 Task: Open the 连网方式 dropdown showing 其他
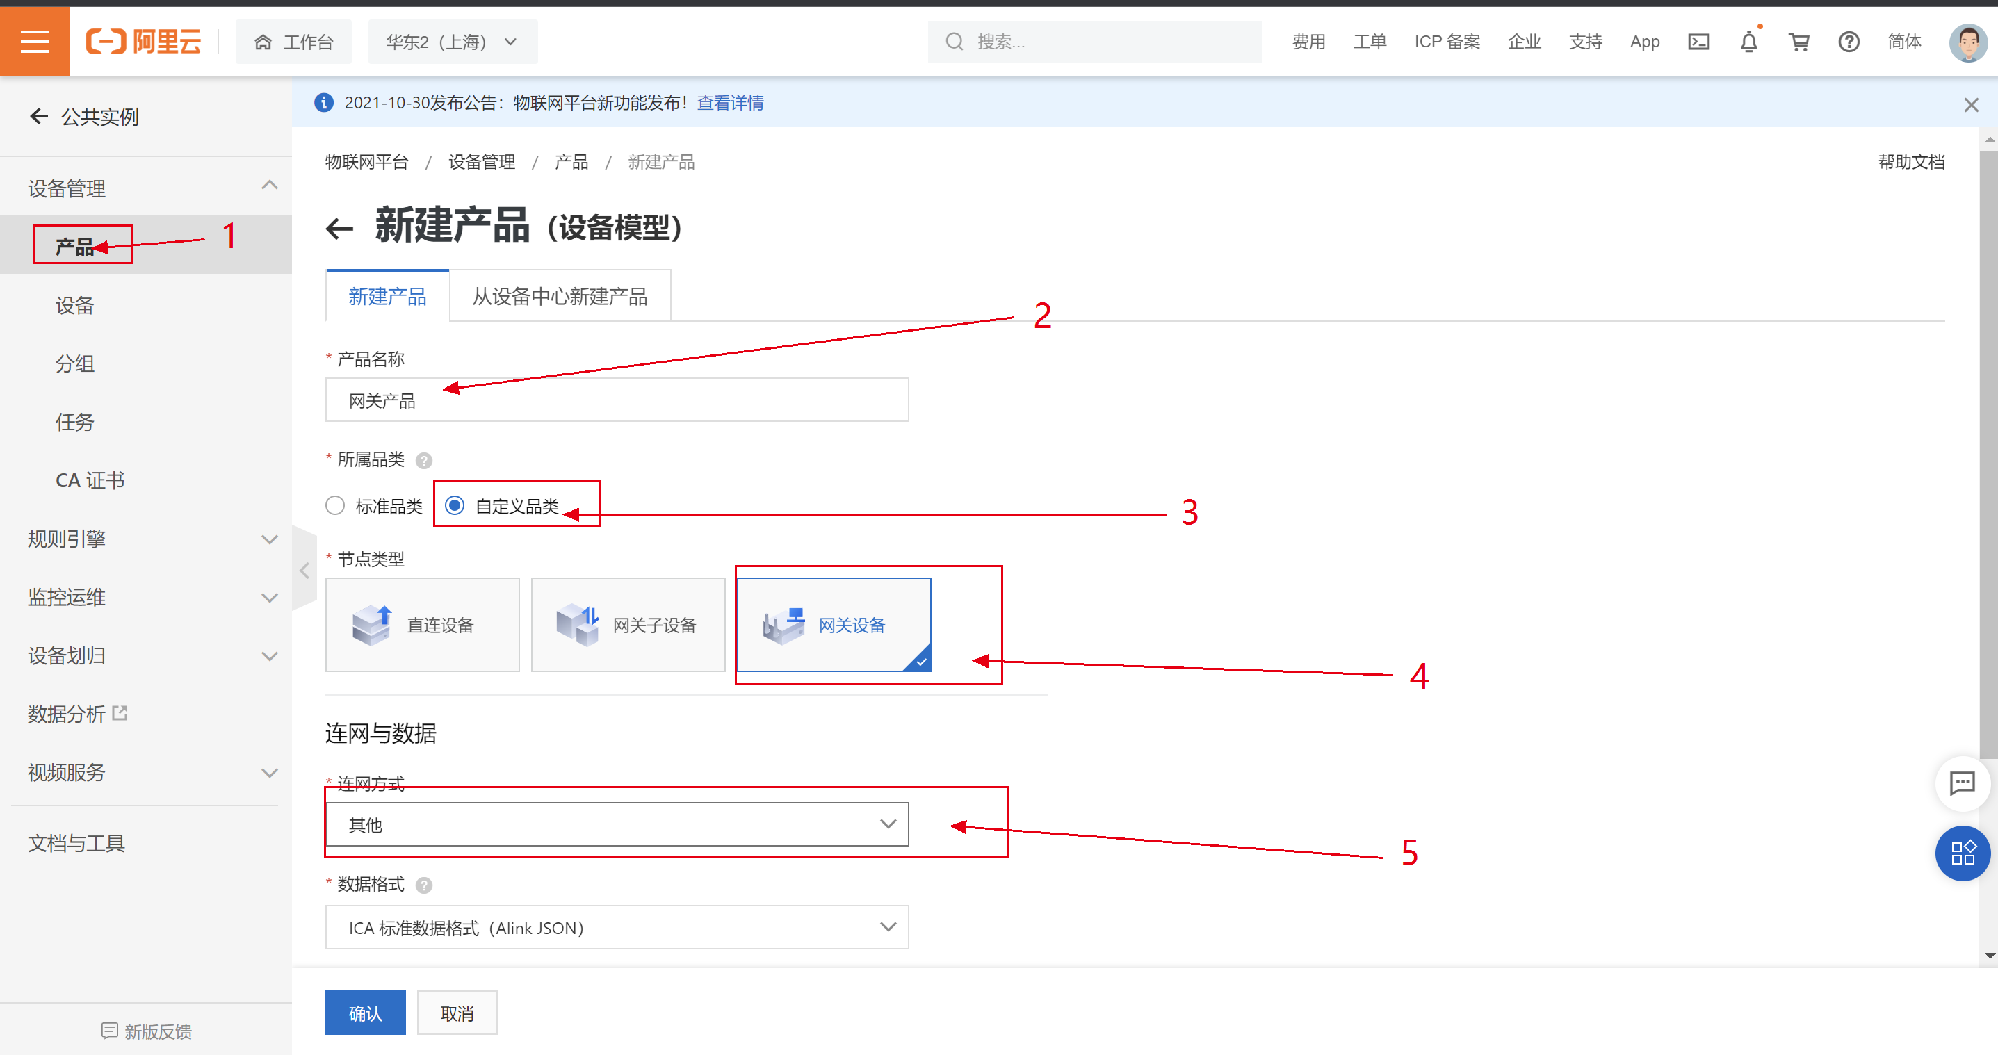tap(617, 825)
